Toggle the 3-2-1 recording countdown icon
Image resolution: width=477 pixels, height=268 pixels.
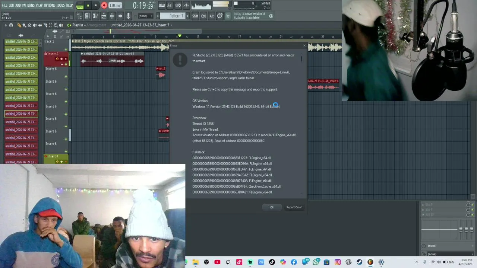170,6
